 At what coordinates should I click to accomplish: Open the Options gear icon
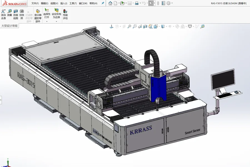point(168,3)
